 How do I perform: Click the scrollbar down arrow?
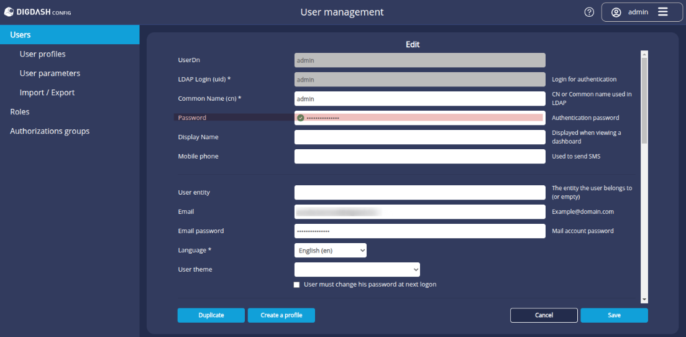pos(644,299)
